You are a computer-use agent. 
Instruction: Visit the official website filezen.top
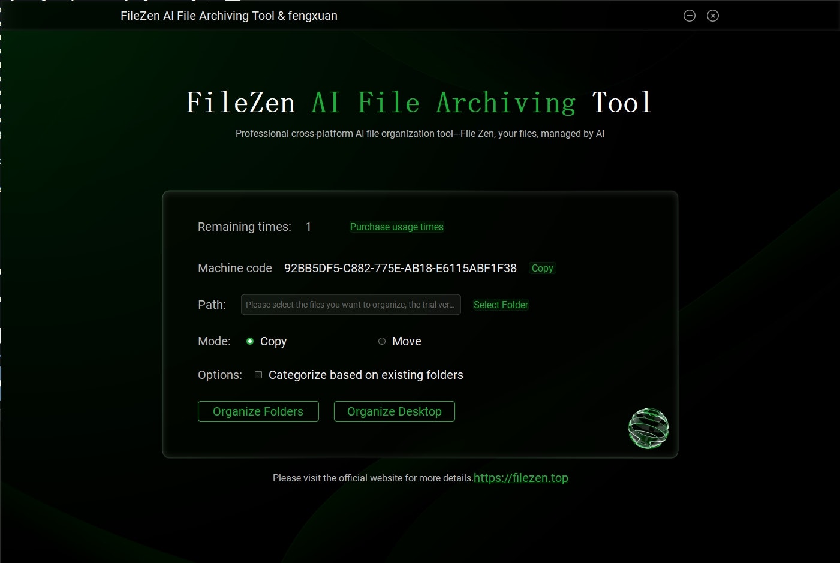520,478
